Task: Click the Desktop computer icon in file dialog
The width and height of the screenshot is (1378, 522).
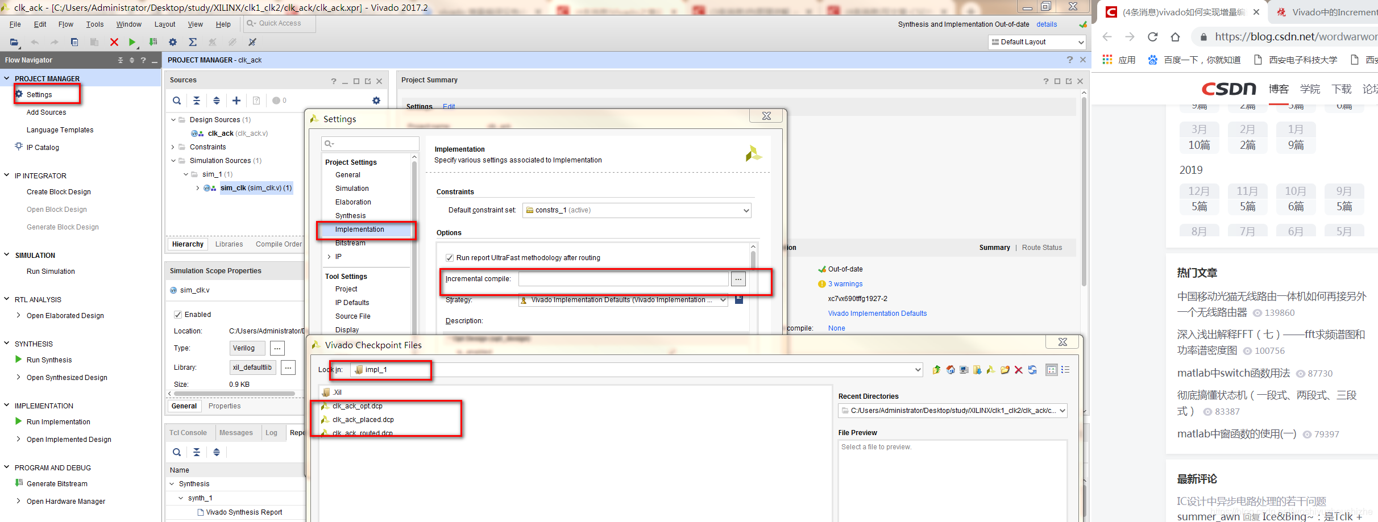Action: (x=964, y=370)
